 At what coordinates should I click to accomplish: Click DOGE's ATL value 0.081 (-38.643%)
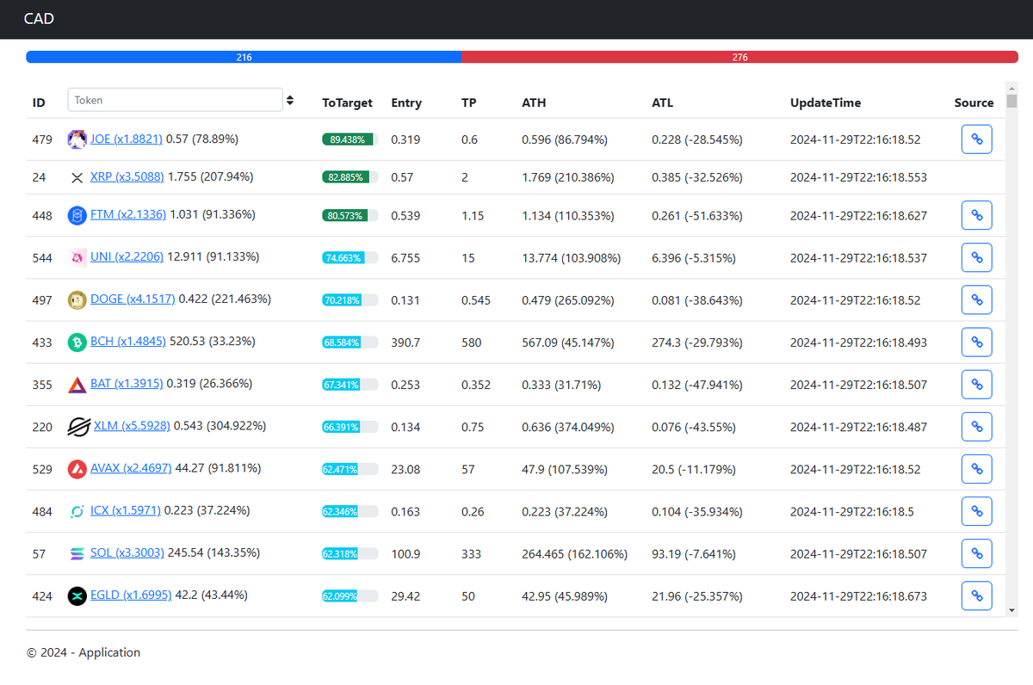tap(697, 300)
